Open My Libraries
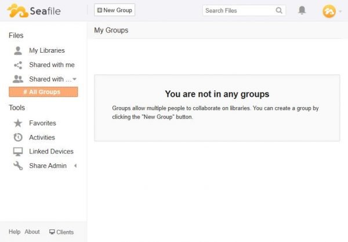Image resolution: width=348 pixels, height=242 pixels. (x=46, y=50)
